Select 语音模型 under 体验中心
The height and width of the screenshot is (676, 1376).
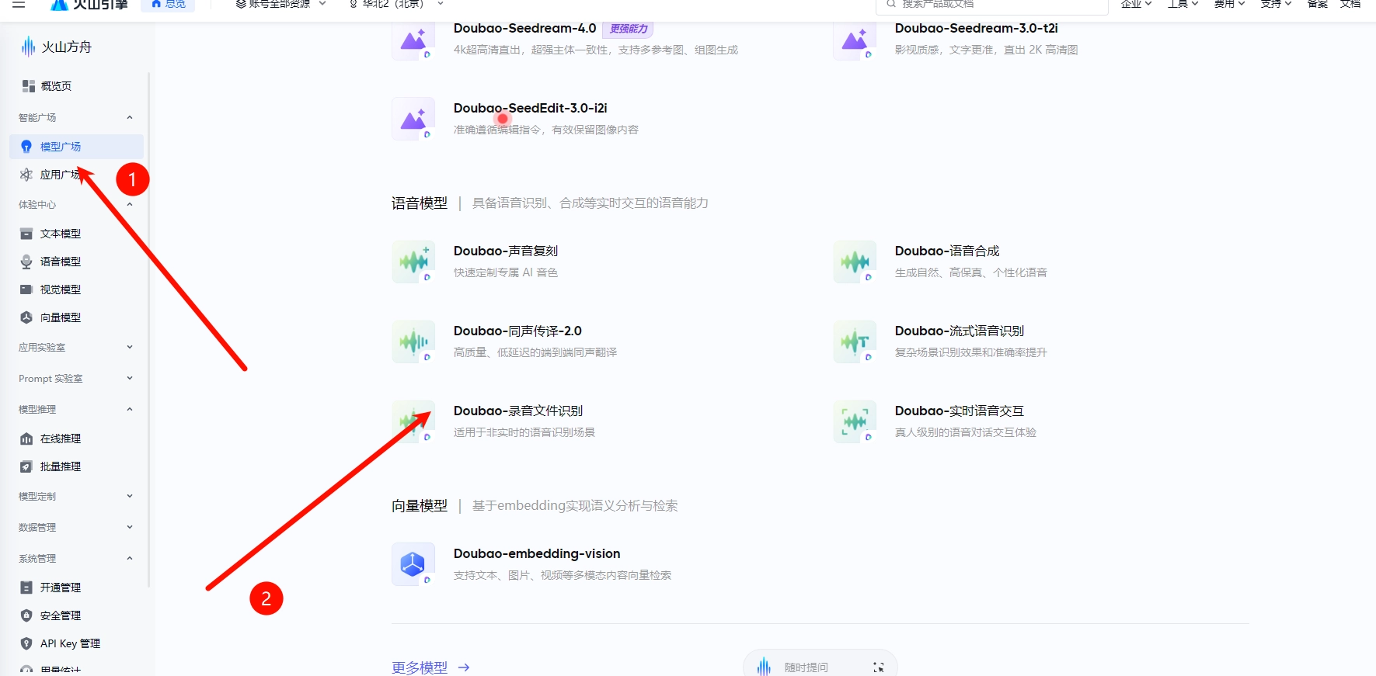(61, 262)
